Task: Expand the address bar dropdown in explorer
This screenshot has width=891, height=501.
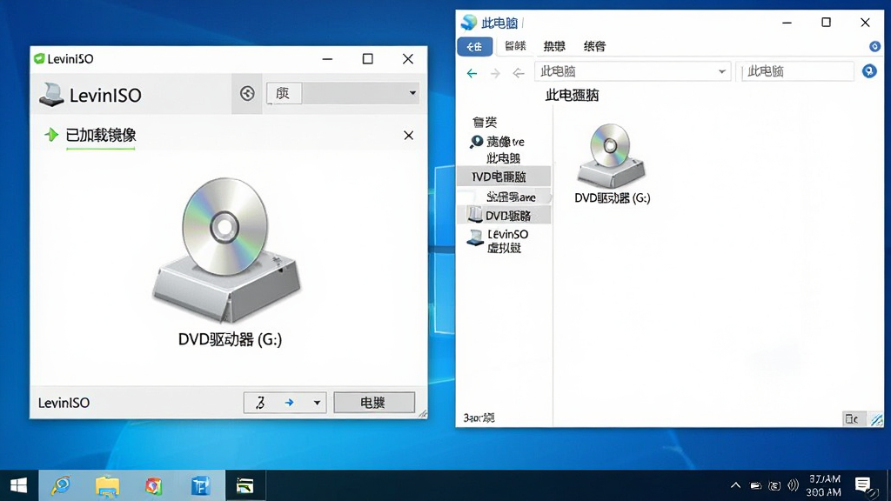Action: tap(721, 71)
